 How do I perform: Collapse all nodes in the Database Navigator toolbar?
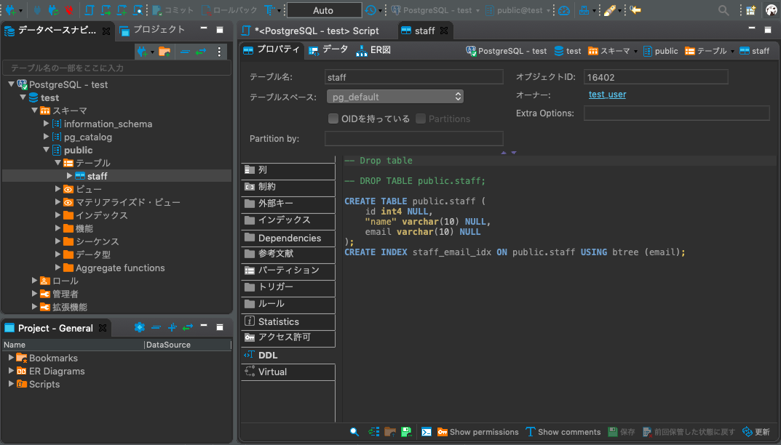[x=186, y=52]
